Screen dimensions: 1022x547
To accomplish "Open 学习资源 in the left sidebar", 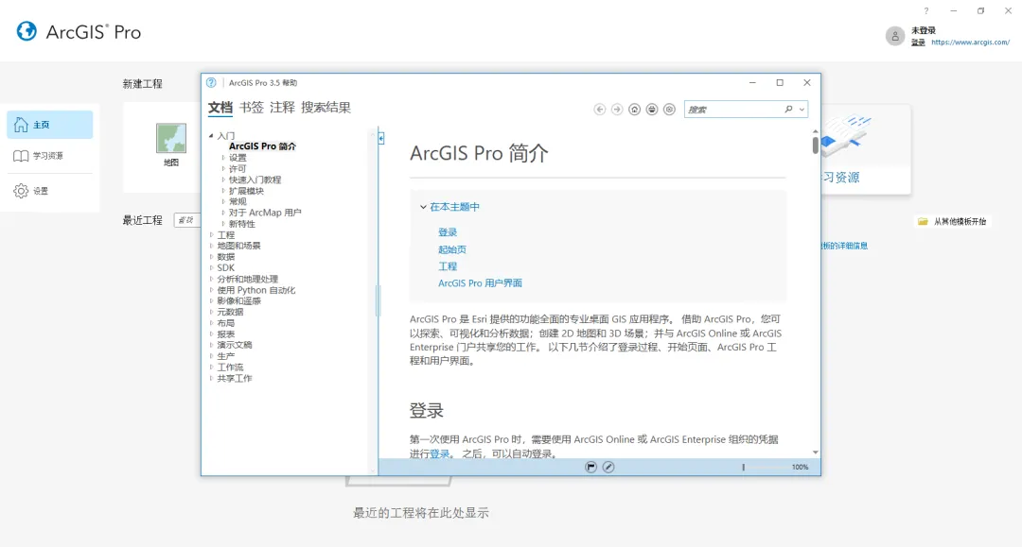I will pos(49,156).
